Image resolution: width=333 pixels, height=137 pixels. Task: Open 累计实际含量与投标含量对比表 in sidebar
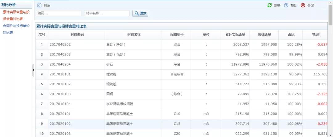[x=16, y=15]
